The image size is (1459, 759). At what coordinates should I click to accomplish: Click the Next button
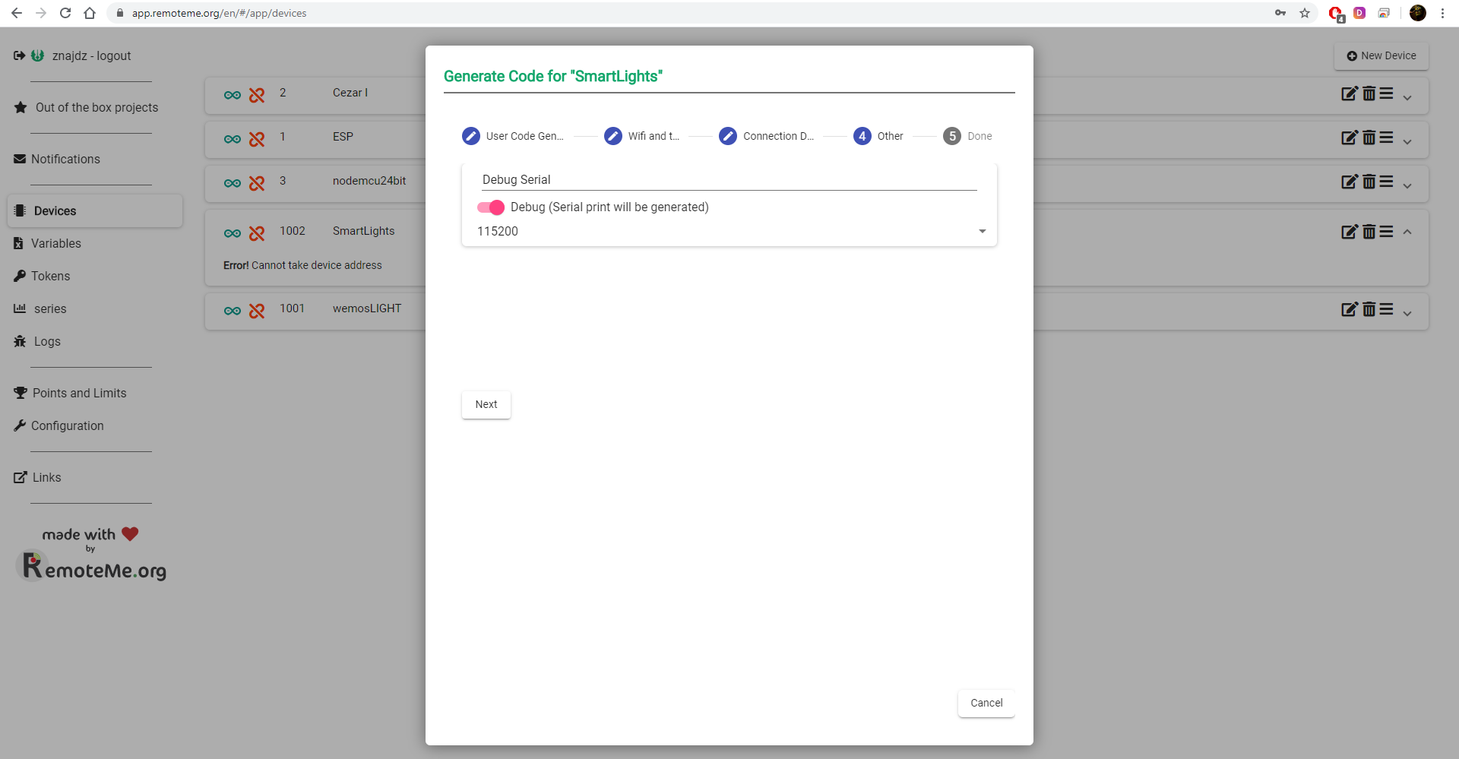(486, 404)
